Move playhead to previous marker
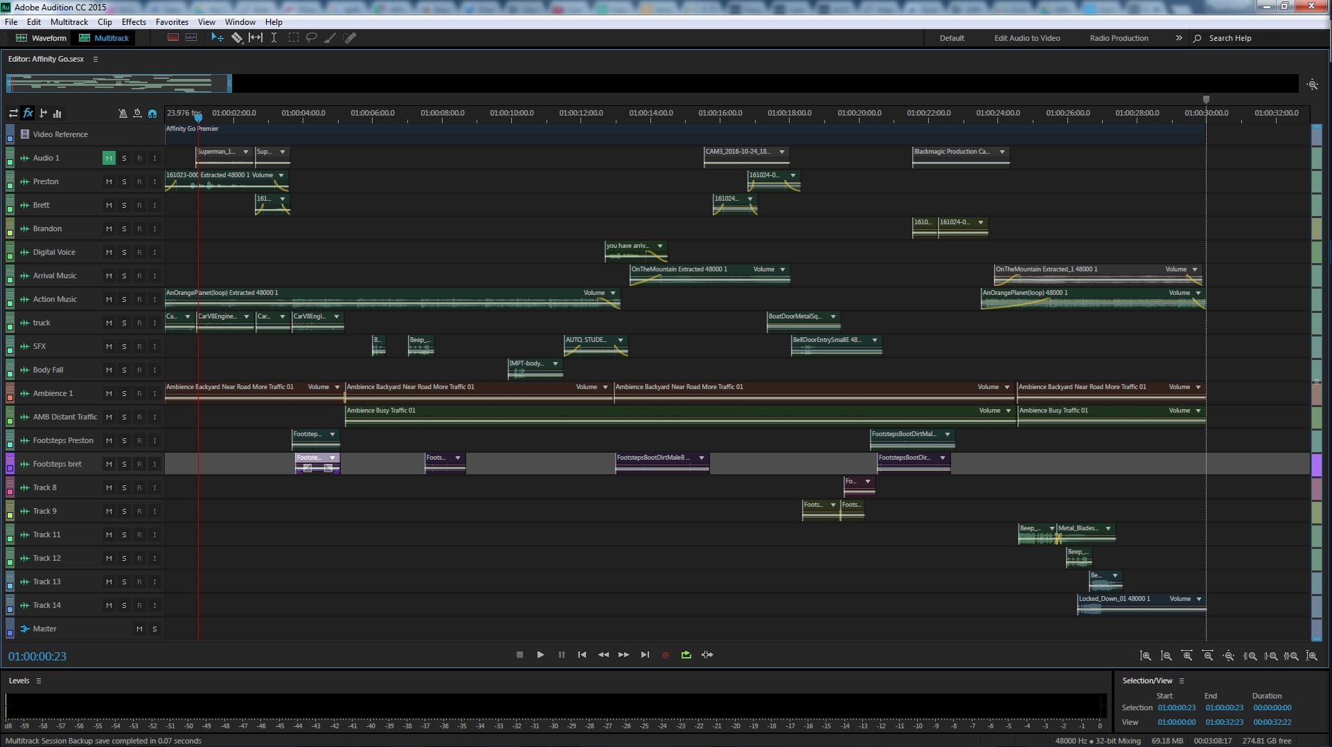 click(582, 654)
